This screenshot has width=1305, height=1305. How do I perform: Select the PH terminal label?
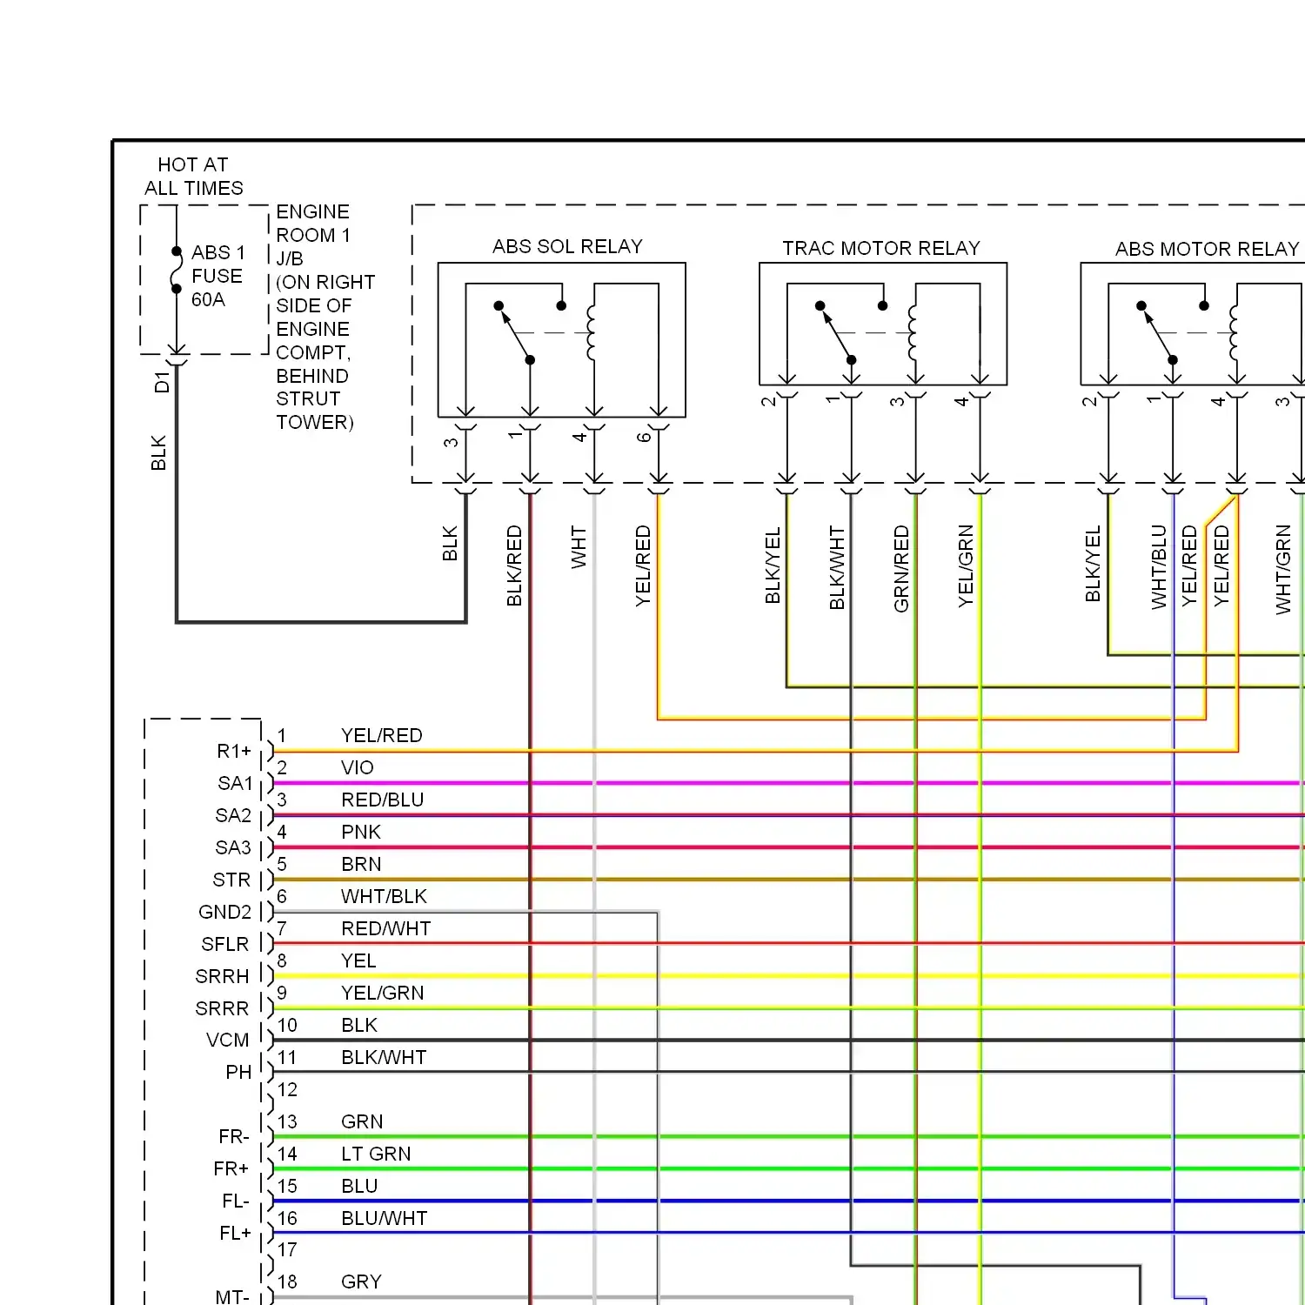click(238, 1072)
